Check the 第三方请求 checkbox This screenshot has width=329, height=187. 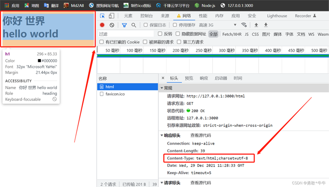[179, 42]
